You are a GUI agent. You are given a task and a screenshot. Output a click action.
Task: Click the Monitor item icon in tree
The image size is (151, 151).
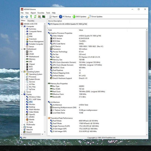pos(27,104)
